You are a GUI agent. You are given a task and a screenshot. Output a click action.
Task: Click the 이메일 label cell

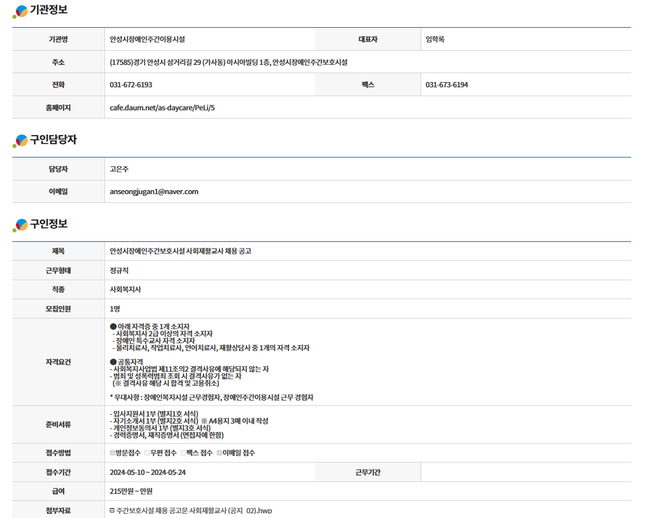58,192
